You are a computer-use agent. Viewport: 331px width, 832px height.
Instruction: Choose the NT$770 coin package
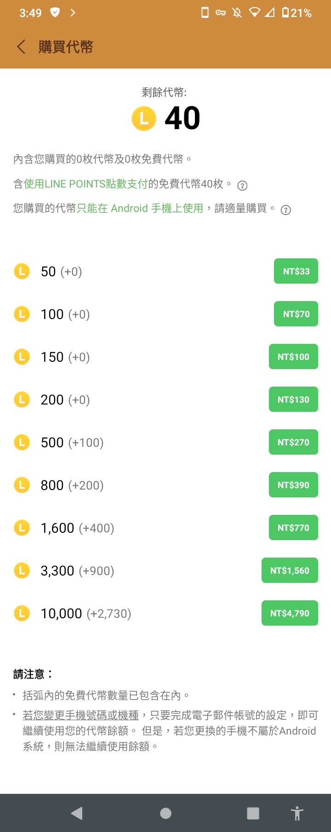click(x=293, y=528)
